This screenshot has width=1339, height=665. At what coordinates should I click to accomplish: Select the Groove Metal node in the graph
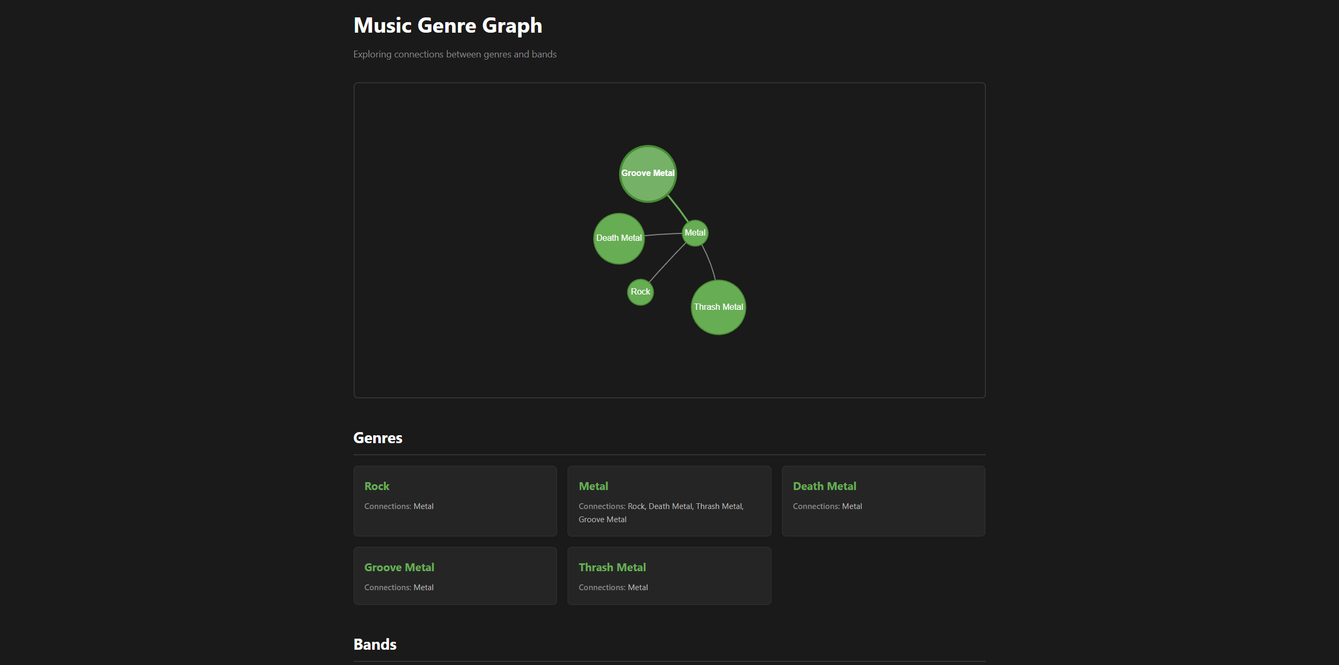(x=647, y=173)
